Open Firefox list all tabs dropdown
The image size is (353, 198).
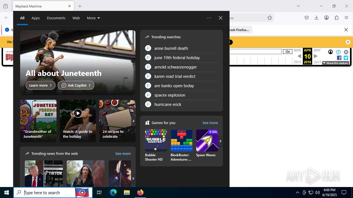tap(298, 6)
